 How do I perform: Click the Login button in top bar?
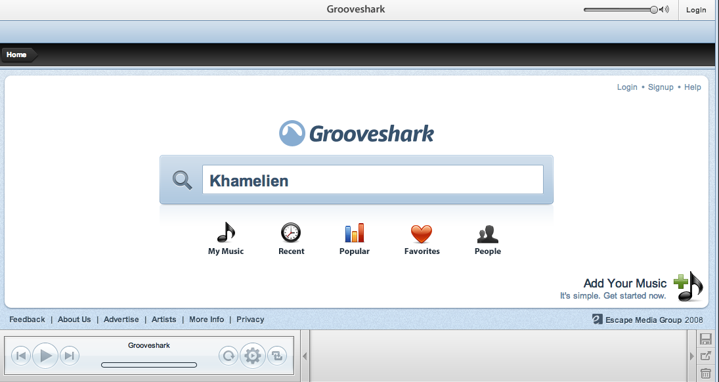pyautogui.click(x=695, y=10)
